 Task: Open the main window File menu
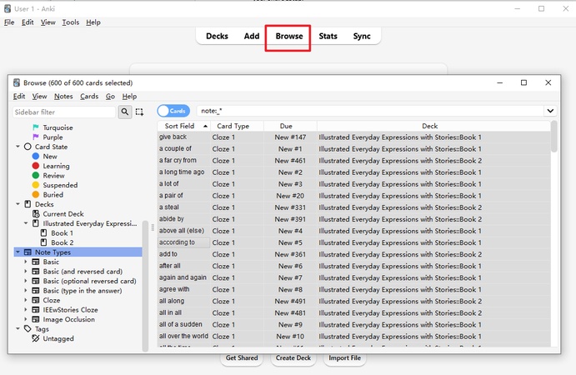pos(9,22)
